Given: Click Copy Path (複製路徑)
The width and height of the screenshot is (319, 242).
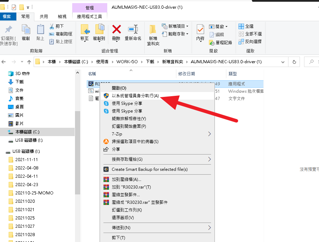Looking at the screenshot, I should 61,34.
